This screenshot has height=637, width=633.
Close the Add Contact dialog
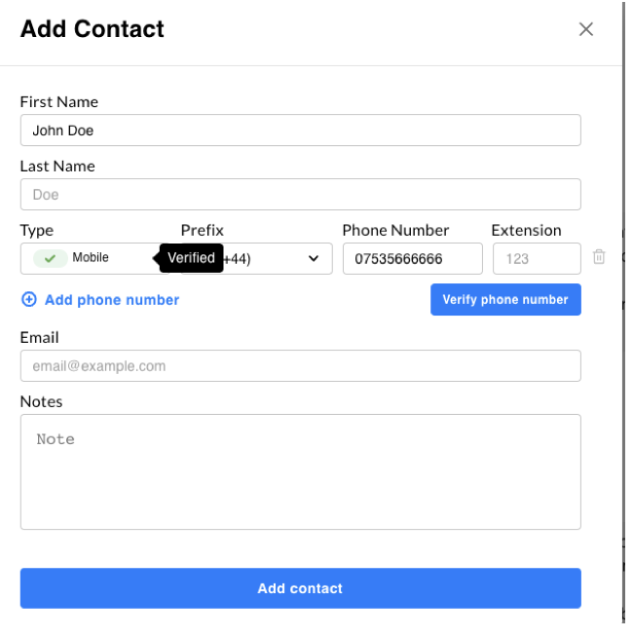coord(586,29)
